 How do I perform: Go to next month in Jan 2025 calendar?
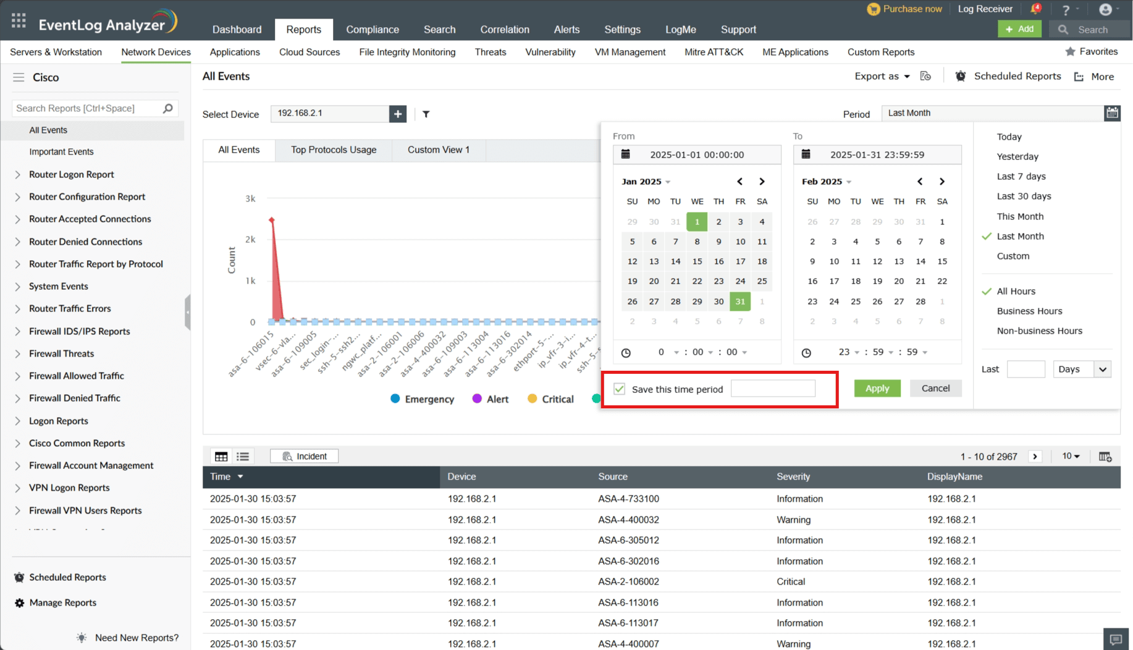pyautogui.click(x=762, y=182)
